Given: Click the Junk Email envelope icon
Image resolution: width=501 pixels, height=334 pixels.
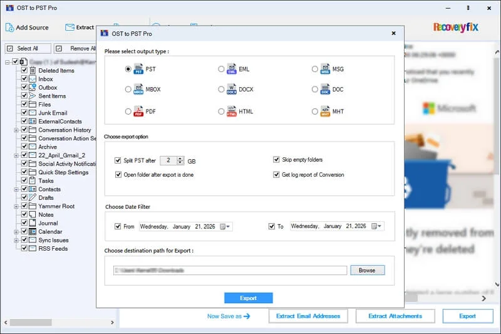Looking at the screenshot, I should click(x=33, y=113).
